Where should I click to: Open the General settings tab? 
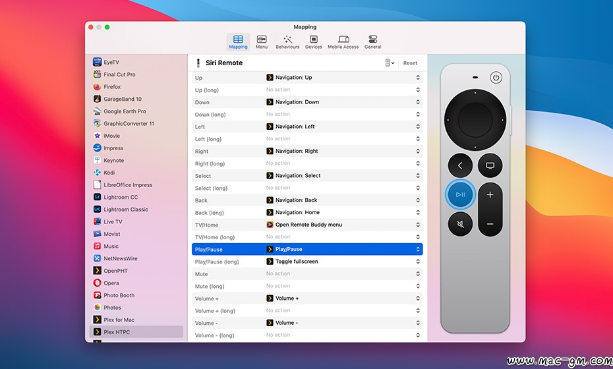[372, 42]
